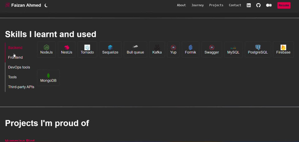Click the Tornado skill icon
This screenshot has height=142, width=299.
tap(87, 47)
